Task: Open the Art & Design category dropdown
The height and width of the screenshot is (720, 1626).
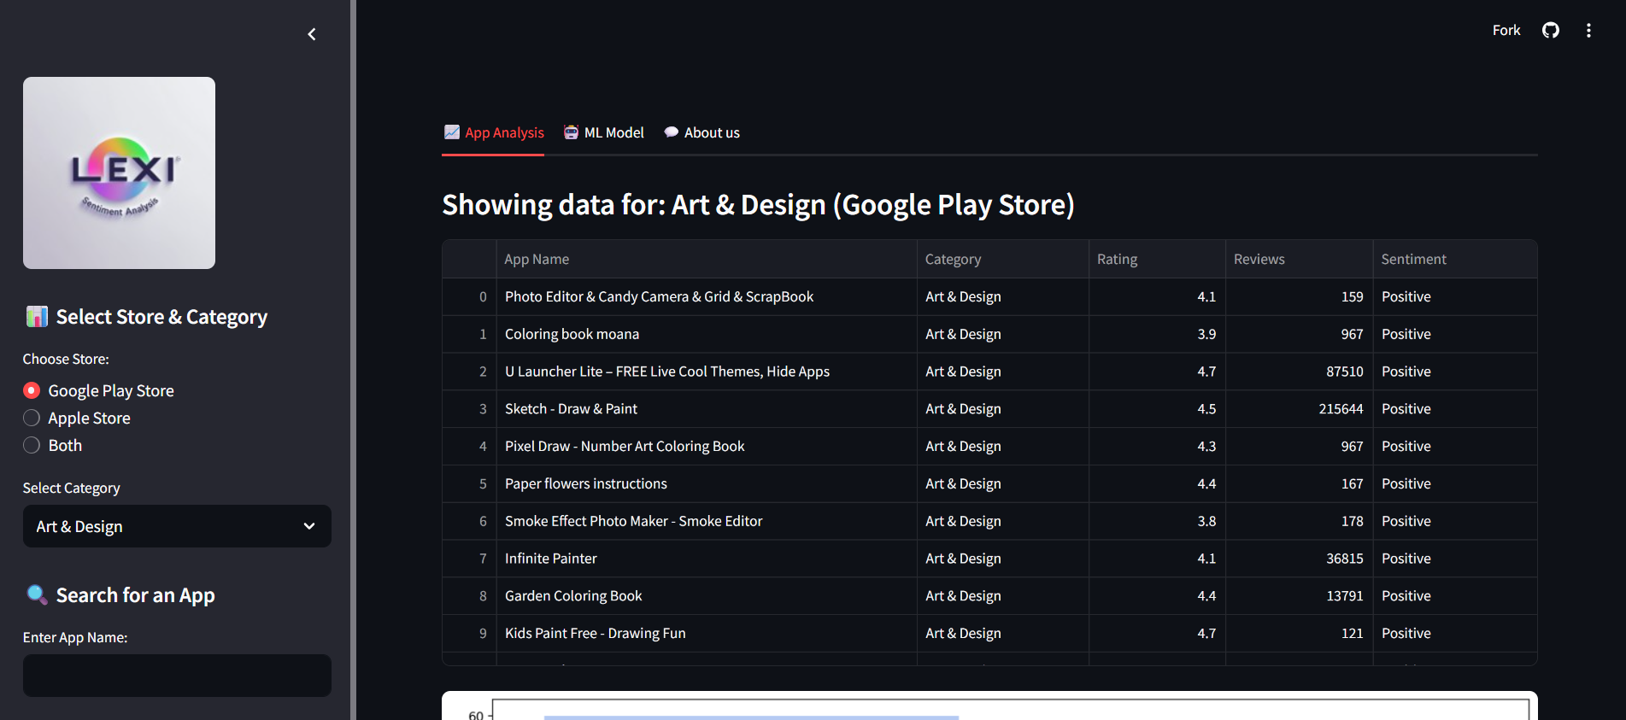Action: 162,526
